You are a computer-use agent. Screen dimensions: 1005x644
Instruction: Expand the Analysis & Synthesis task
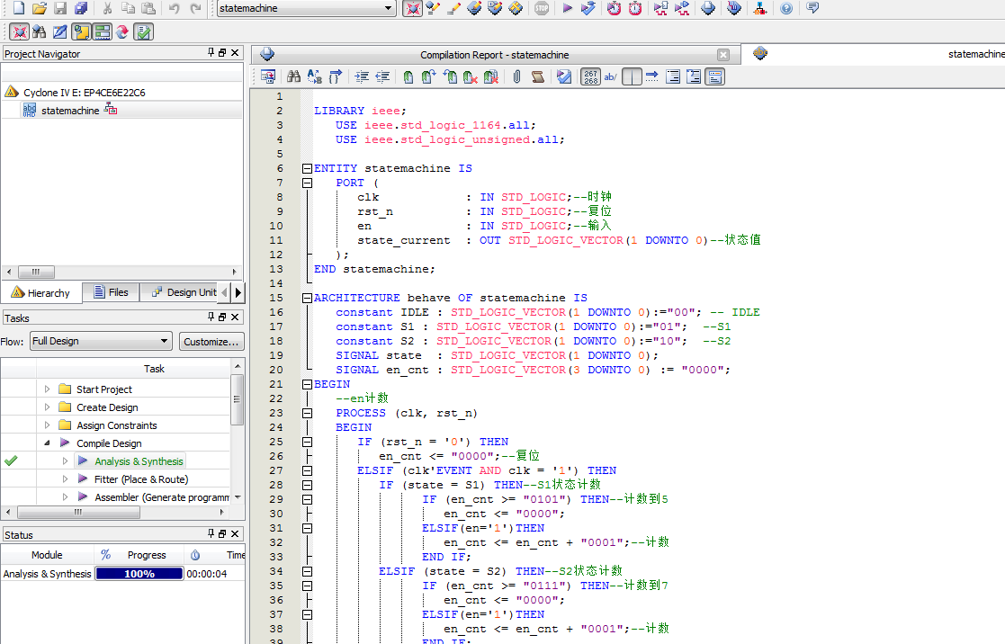pos(66,461)
